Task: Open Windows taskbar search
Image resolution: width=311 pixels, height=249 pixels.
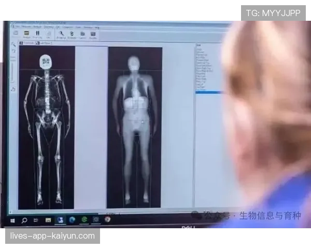Action: click(24, 220)
